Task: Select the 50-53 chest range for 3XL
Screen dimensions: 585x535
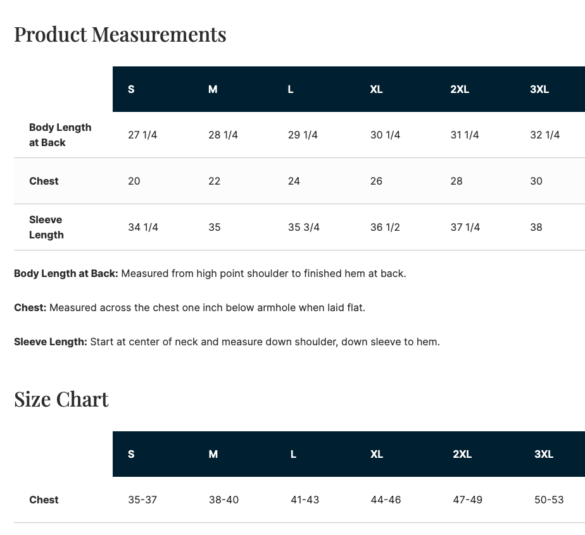Action: pyautogui.click(x=549, y=500)
